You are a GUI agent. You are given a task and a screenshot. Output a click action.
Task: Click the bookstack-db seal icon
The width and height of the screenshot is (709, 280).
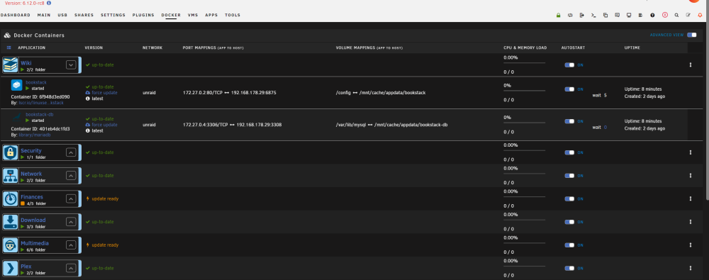click(x=17, y=117)
